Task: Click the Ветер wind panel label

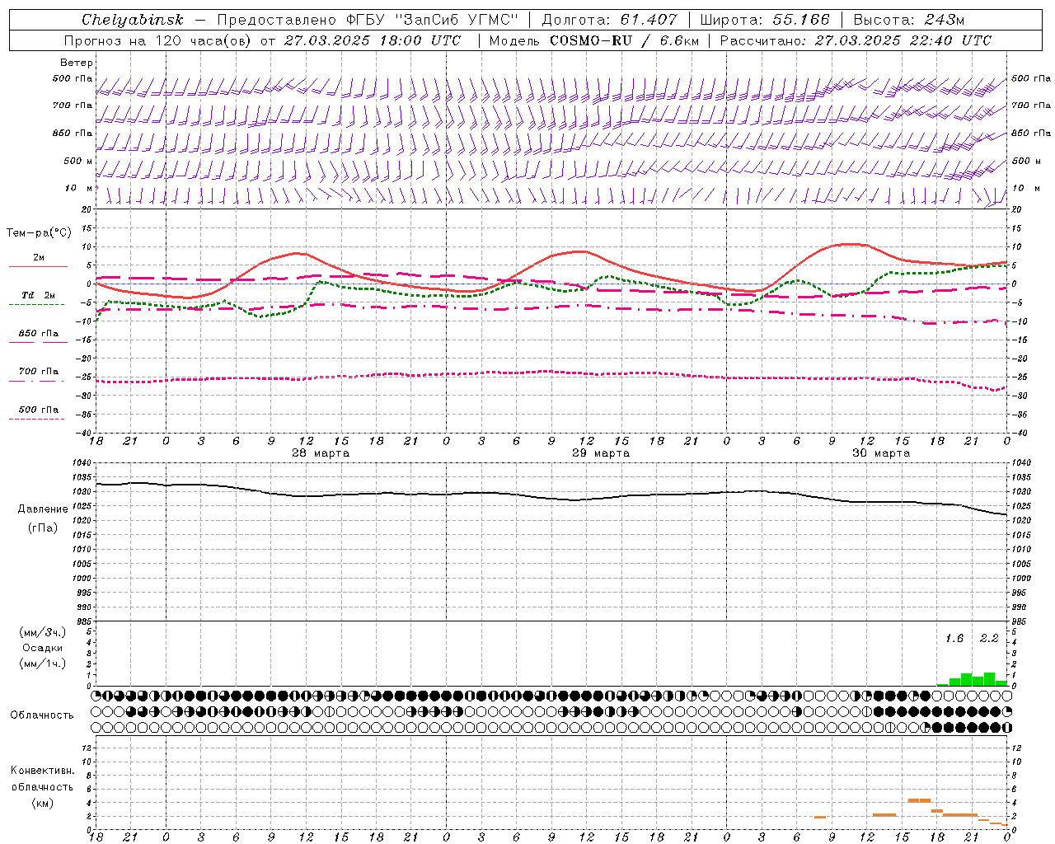Action: 77,63
